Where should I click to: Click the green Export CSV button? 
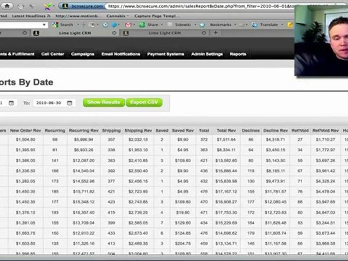[144, 103]
